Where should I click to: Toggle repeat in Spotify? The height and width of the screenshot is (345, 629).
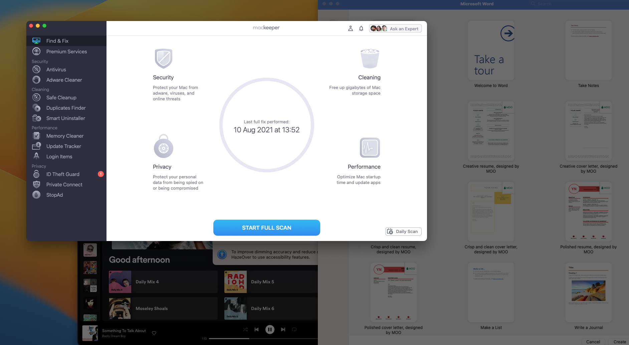click(x=294, y=329)
